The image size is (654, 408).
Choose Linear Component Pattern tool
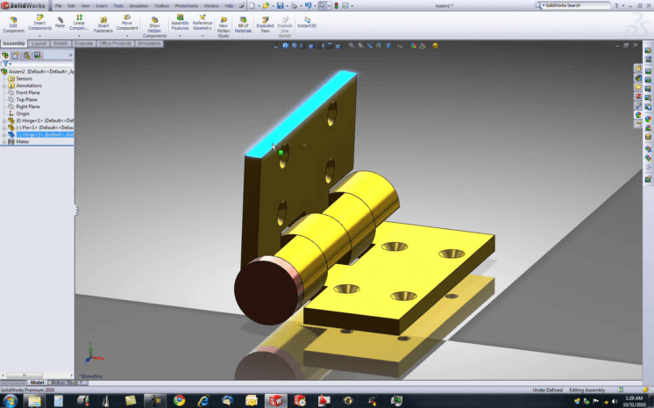pos(79,23)
